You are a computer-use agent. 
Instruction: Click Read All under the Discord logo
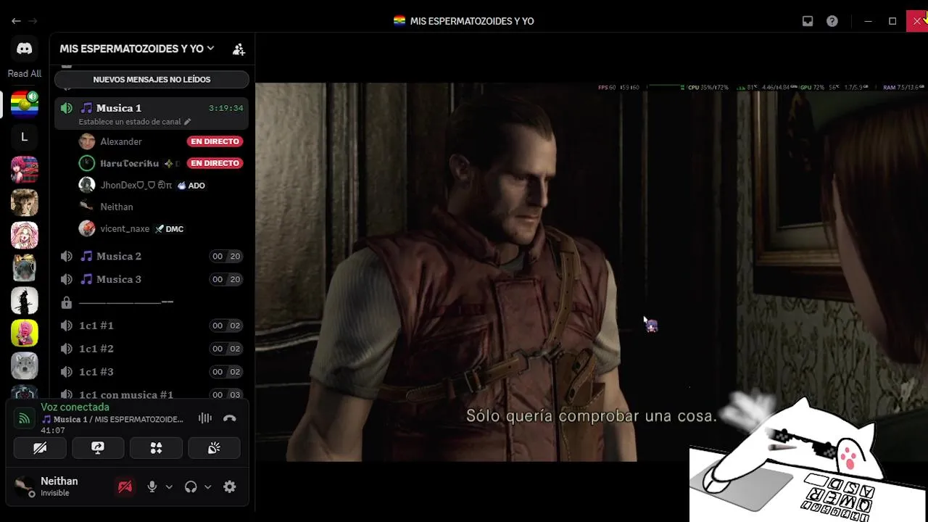[24, 73]
